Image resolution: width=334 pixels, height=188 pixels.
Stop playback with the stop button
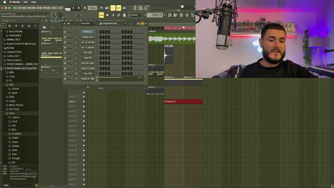pos(79,8)
